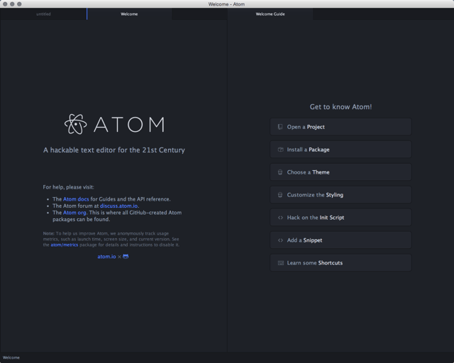The width and height of the screenshot is (454, 363).
Task: Expand the Learn some Shortcuts section
Action: 340,263
